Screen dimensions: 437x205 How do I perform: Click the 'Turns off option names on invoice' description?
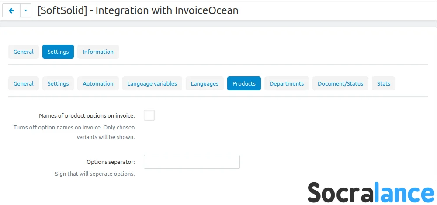coord(74,132)
